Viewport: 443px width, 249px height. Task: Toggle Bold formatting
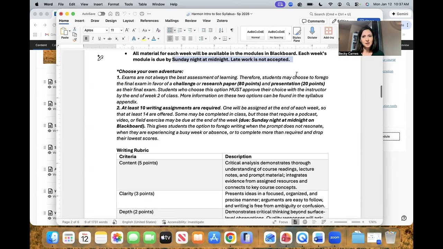[86, 38]
